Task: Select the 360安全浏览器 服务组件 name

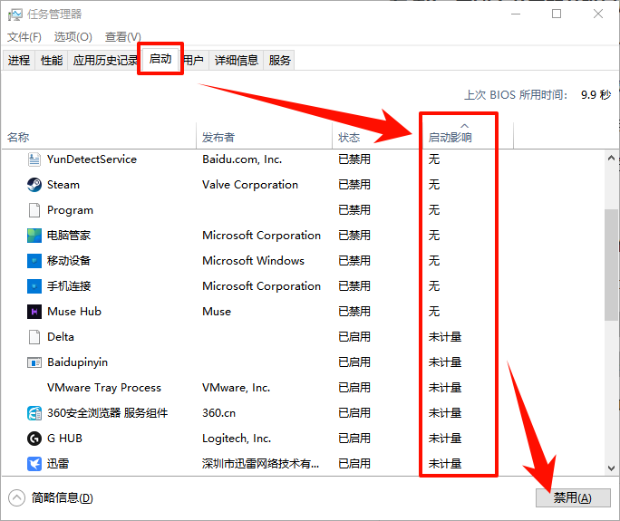Action: coord(108,413)
